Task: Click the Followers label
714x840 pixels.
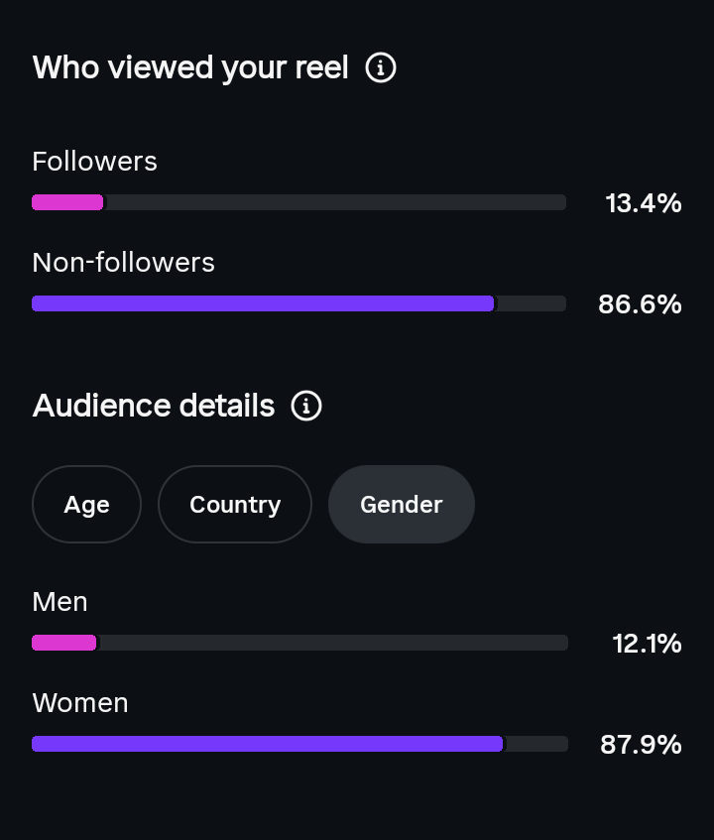Action: (95, 162)
